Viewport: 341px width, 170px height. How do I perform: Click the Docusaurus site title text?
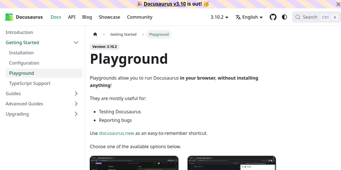tap(29, 17)
